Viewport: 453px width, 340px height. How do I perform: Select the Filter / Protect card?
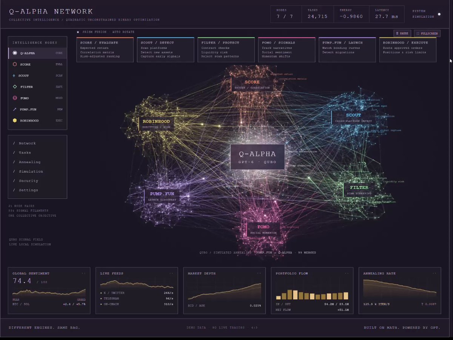[226, 49]
